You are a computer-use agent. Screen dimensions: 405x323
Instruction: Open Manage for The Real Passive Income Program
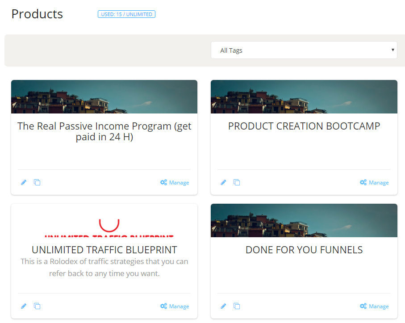175,182
